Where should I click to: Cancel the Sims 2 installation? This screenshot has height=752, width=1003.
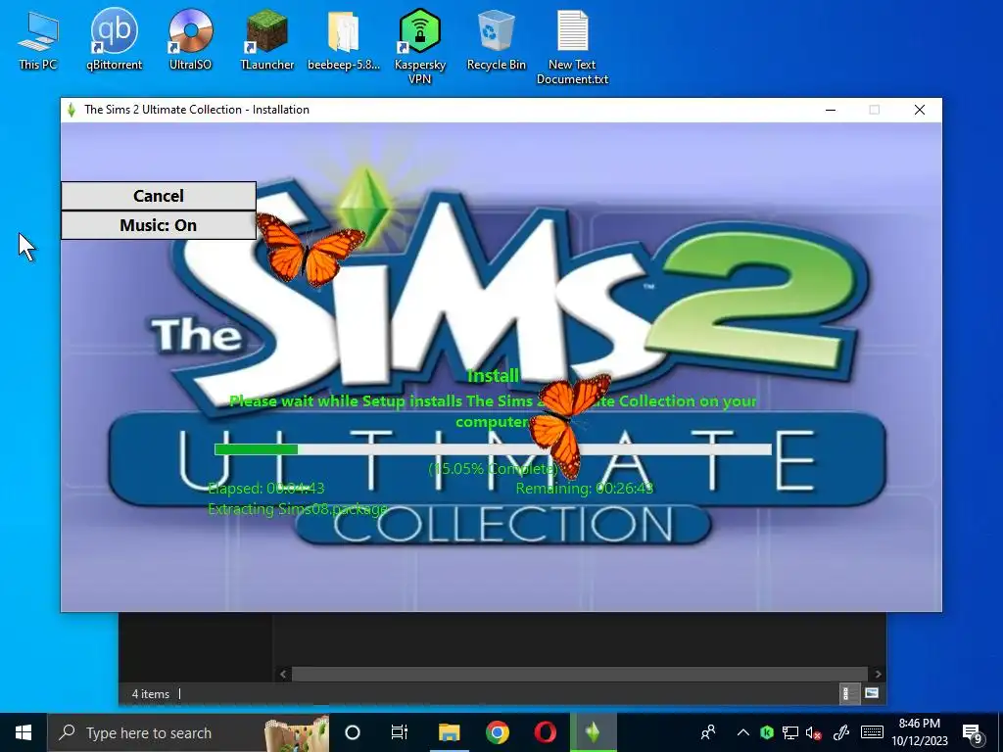159,196
